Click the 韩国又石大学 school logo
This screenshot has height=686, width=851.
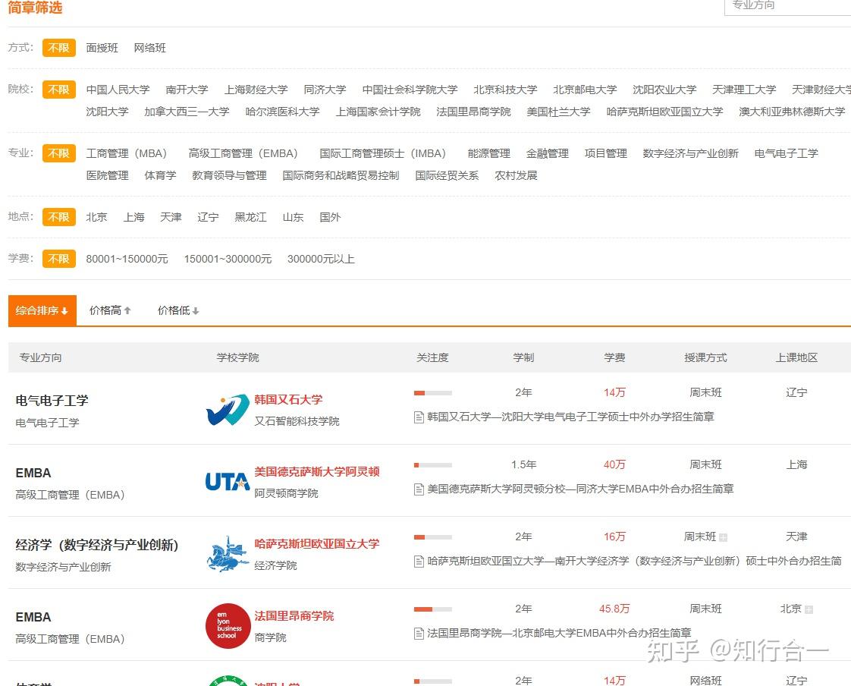pos(228,410)
